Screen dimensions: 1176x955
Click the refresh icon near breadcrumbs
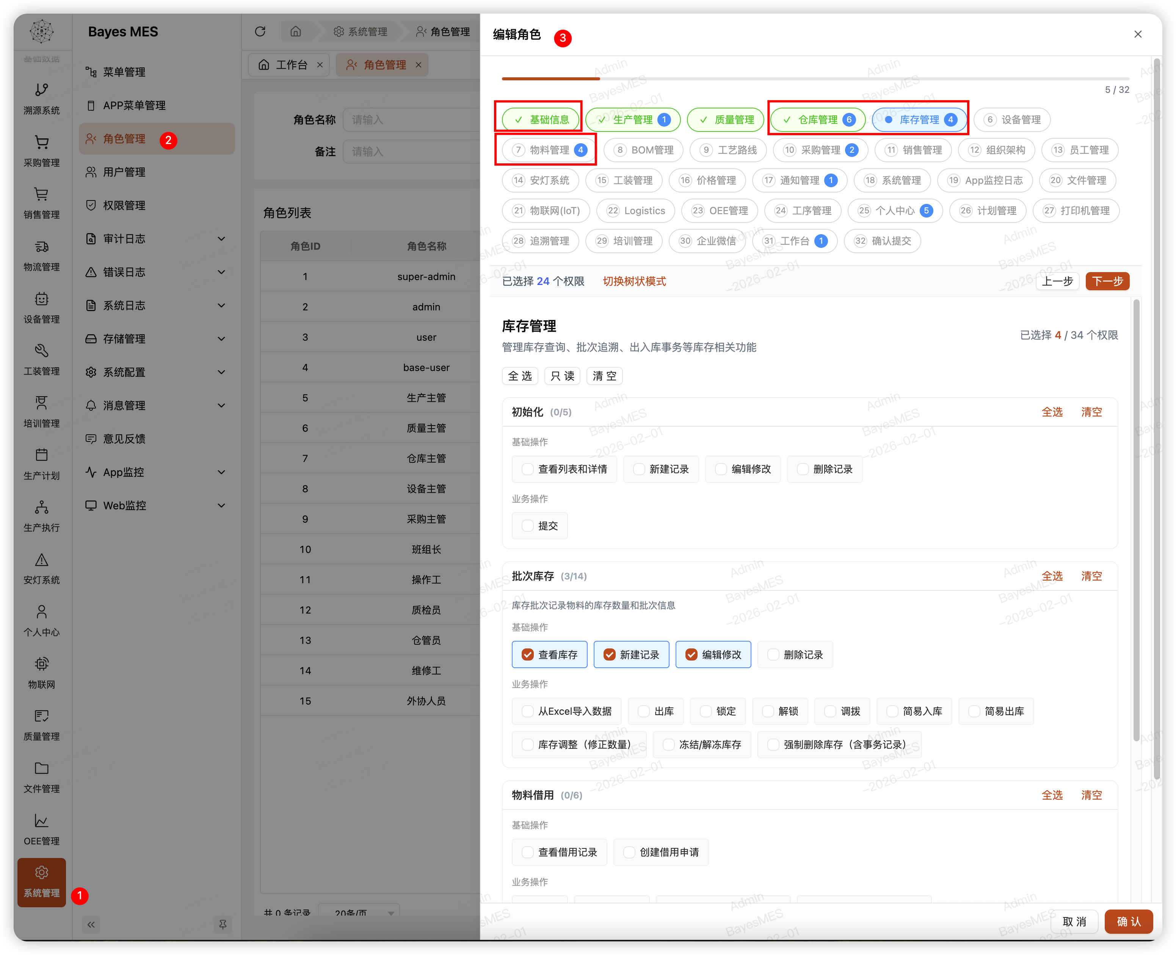coord(260,31)
